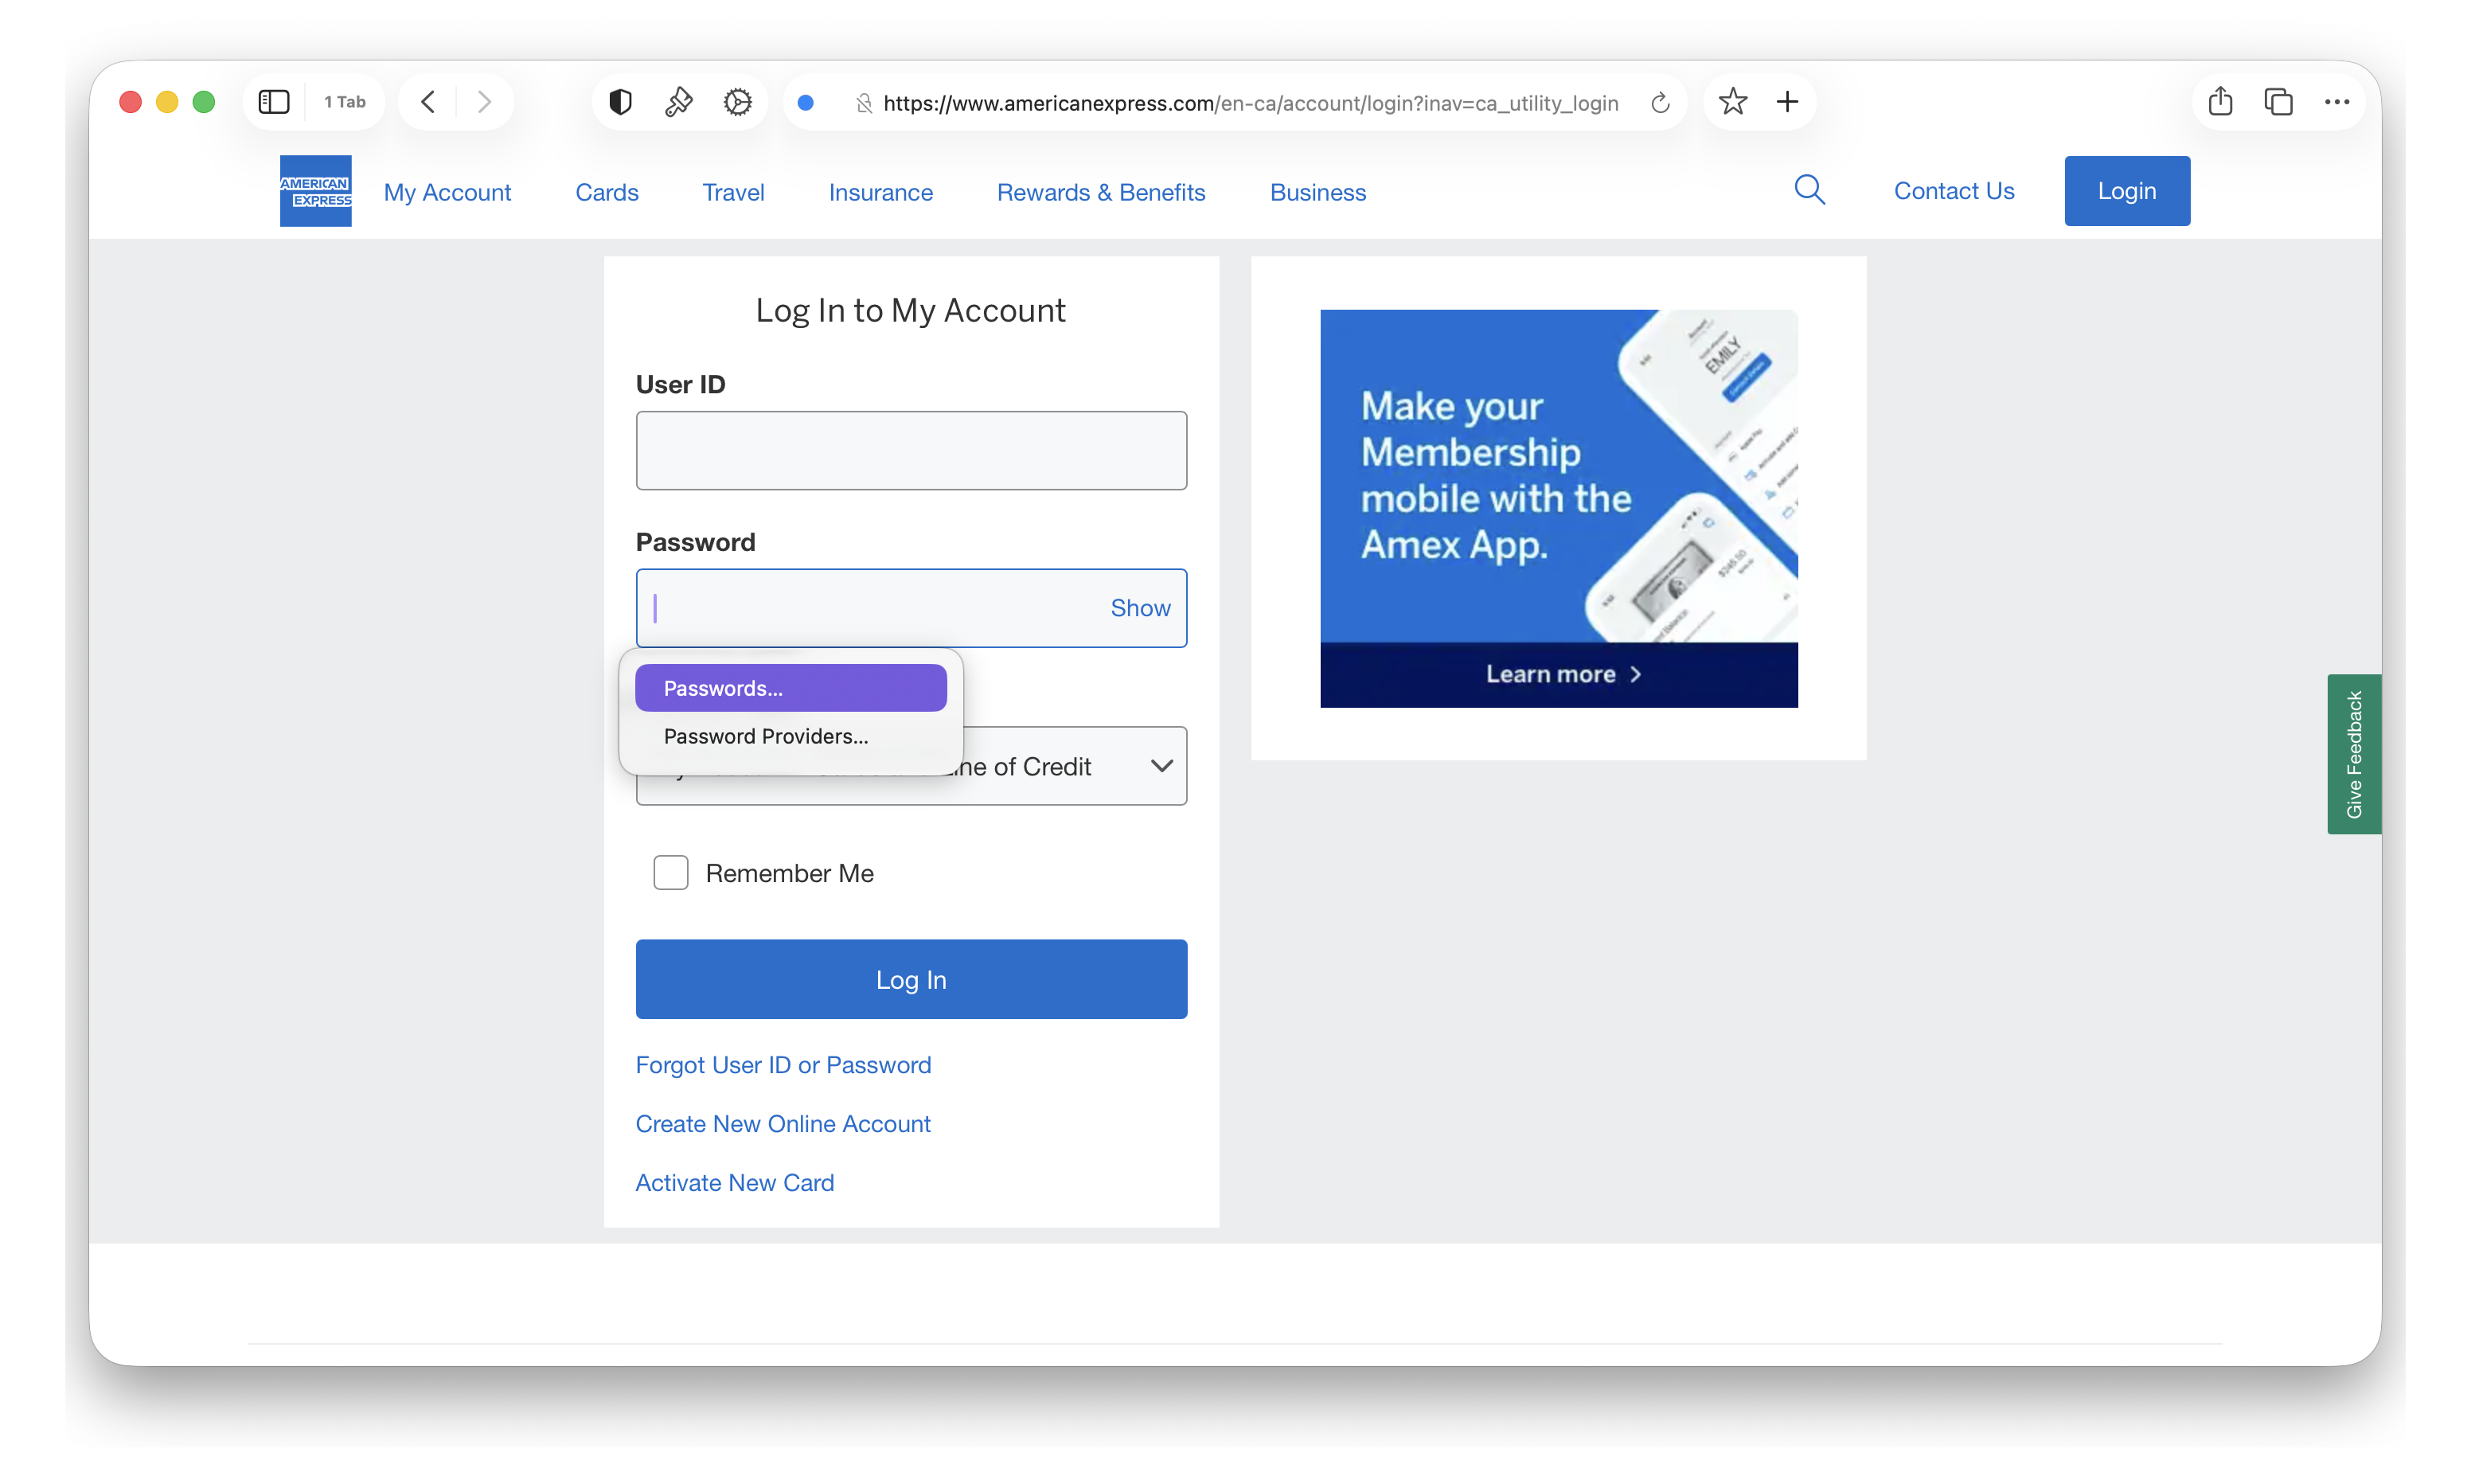Open a new tab with plus icon
This screenshot has width=2471, height=1484.
pyautogui.click(x=1787, y=102)
